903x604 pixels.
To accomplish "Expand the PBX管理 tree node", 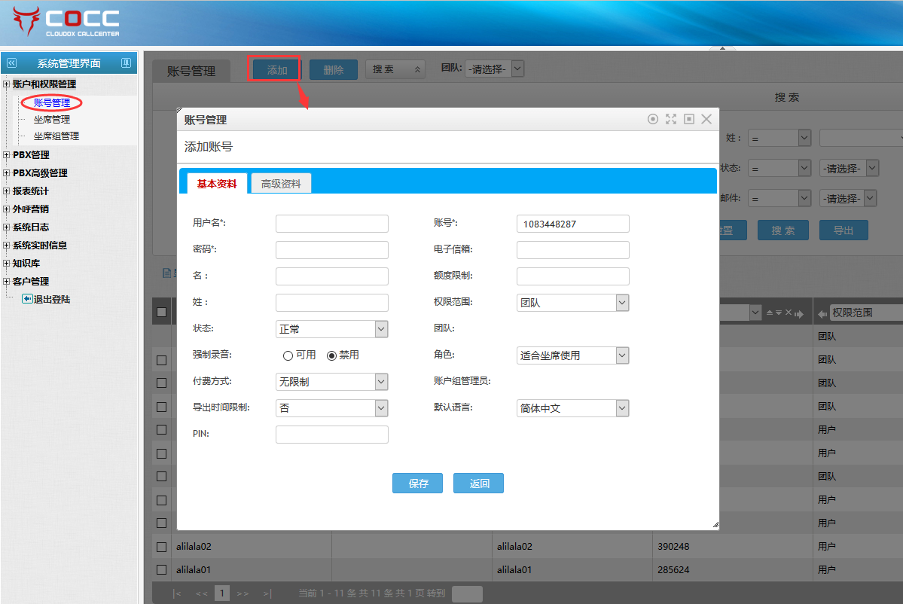I will click(7, 155).
